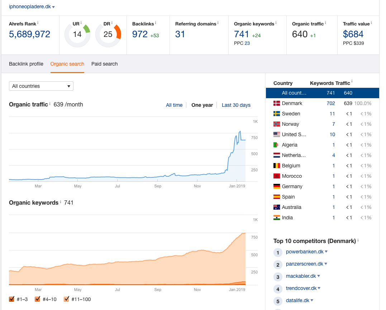The image size is (386, 310).
Task: Select the All time chart range
Action: click(x=174, y=105)
